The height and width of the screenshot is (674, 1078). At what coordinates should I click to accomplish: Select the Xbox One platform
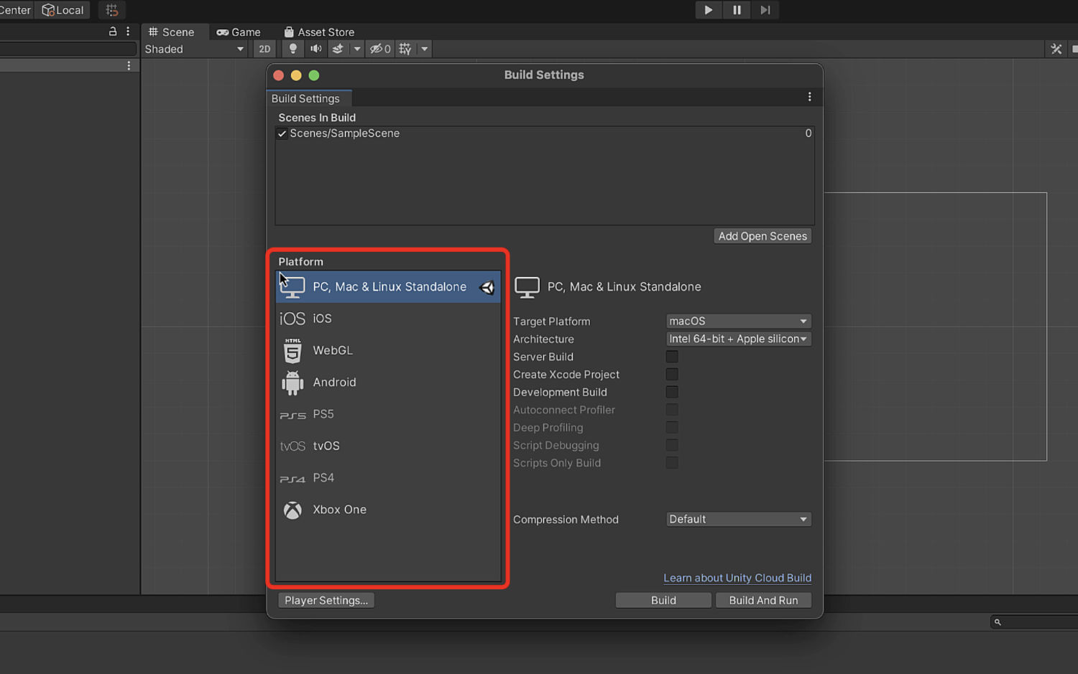[388, 510]
